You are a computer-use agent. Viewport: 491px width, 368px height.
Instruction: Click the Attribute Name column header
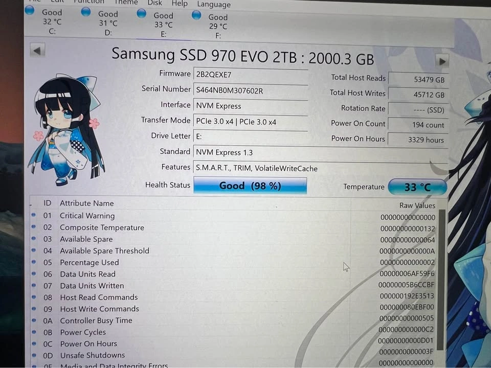pos(87,203)
